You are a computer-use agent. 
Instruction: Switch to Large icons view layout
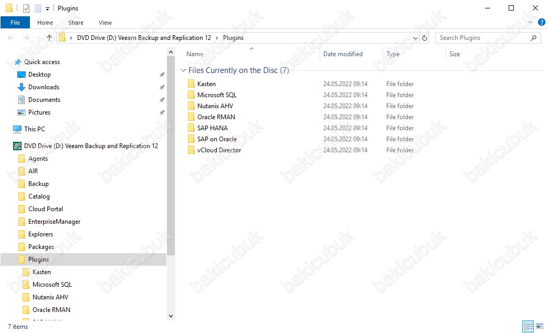point(540,326)
